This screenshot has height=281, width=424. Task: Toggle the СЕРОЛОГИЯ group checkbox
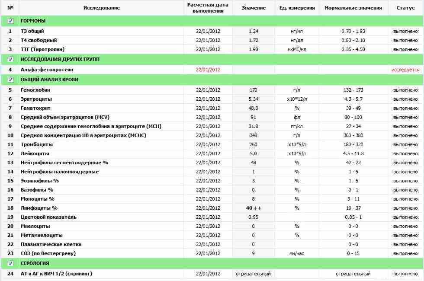(x=10, y=263)
